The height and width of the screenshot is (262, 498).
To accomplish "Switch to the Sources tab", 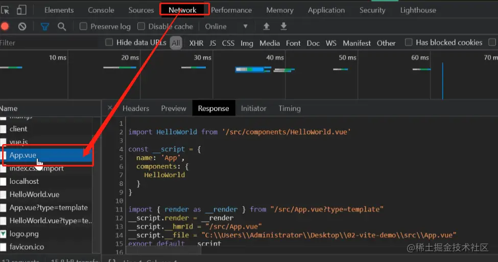I will tap(141, 10).
